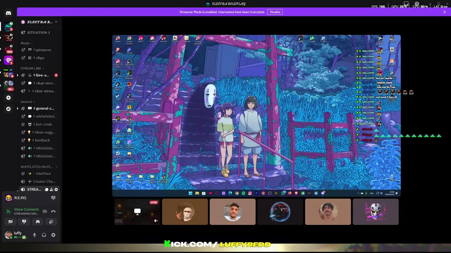Collapse the WHITELISTED PALYE... category
Screen dimensions: 451x253
coord(39,167)
